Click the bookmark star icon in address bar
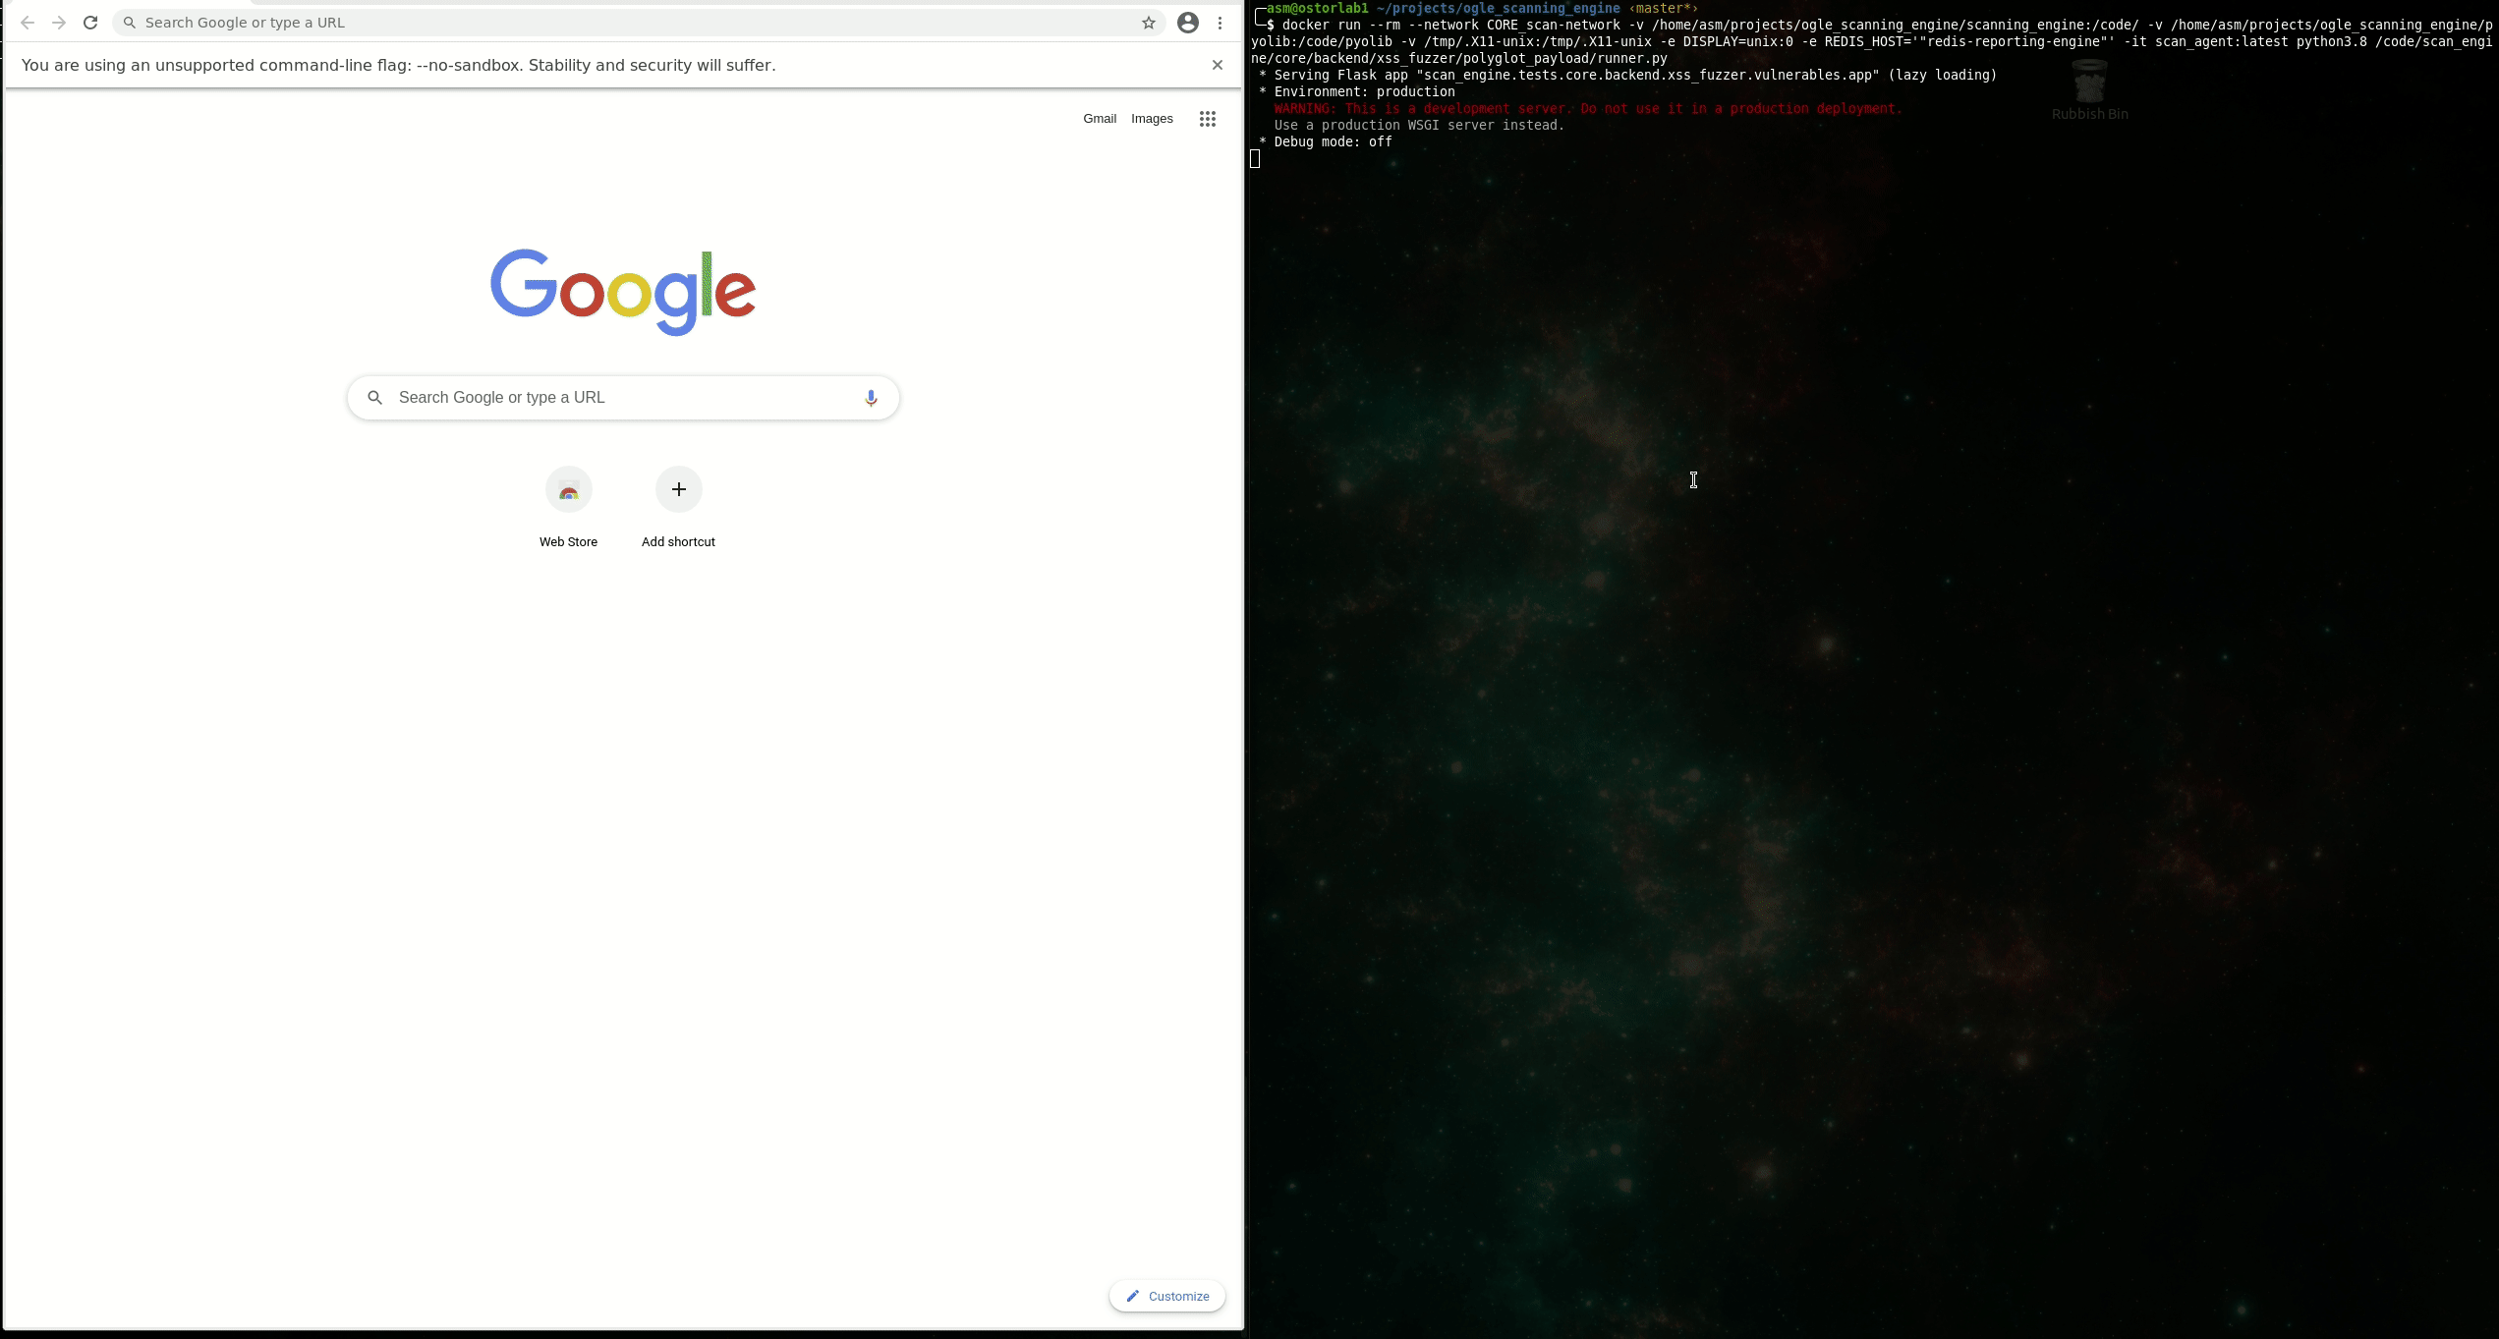 tap(1149, 22)
